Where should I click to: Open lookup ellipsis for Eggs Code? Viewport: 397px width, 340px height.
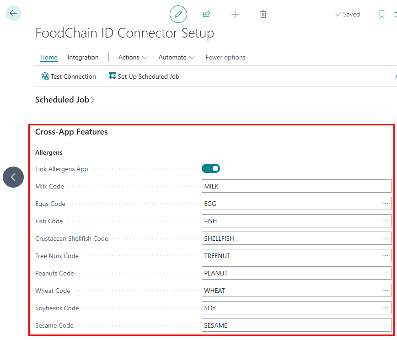click(x=385, y=204)
